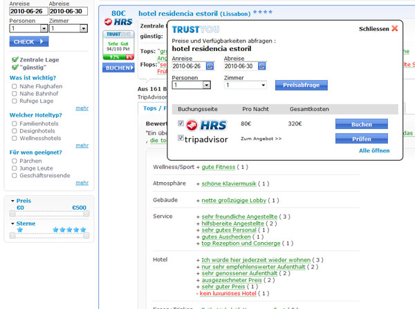Show more options under Was ist wichtig
The height and width of the screenshot is (309, 415).
tap(82, 108)
